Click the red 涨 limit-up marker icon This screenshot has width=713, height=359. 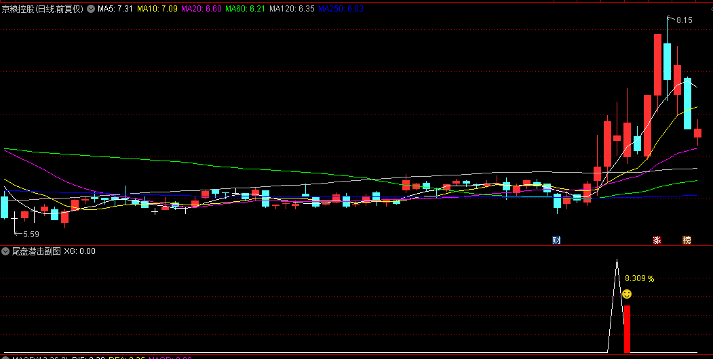[x=657, y=240]
